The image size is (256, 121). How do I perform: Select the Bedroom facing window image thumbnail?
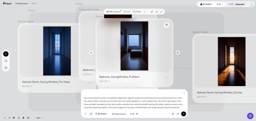point(134,46)
